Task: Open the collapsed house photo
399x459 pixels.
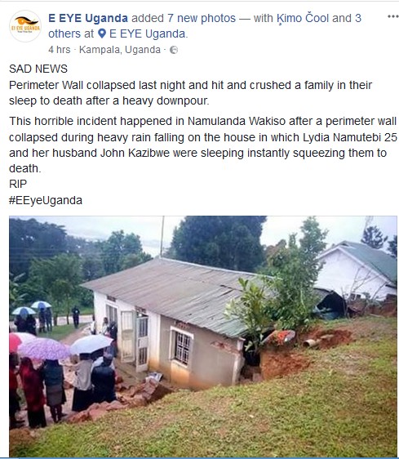Action: click(x=203, y=336)
